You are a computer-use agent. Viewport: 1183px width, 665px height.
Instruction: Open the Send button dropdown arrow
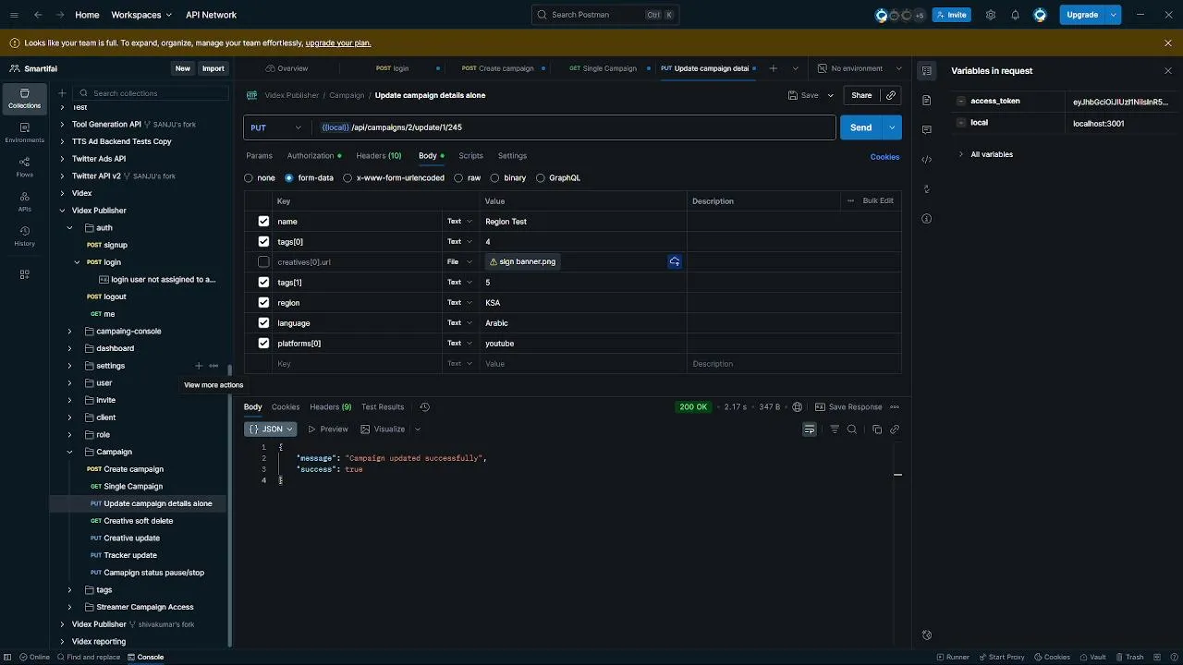(x=892, y=127)
